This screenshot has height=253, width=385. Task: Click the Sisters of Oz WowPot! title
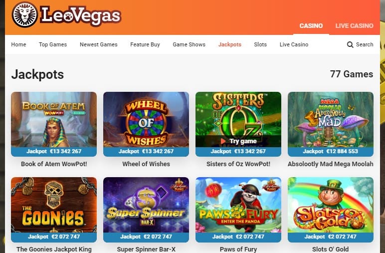pyautogui.click(x=238, y=164)
